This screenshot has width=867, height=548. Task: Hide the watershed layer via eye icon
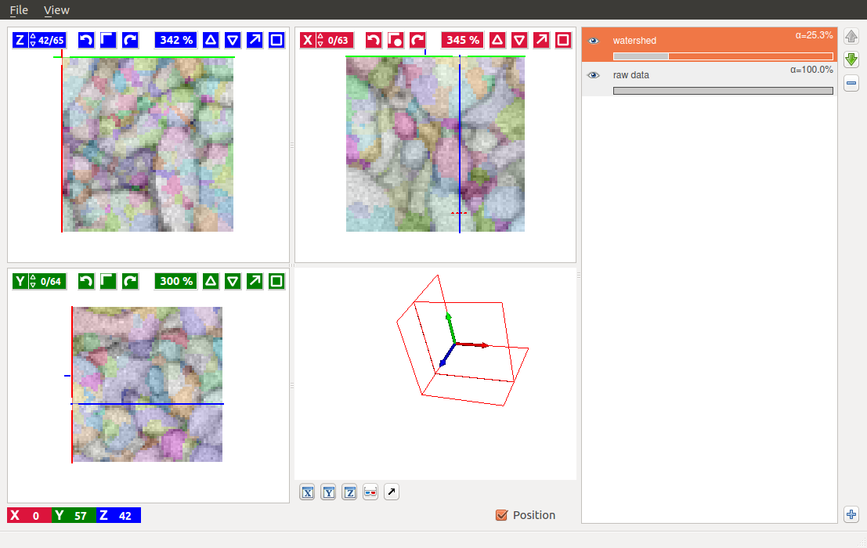[x=594, y=41]
